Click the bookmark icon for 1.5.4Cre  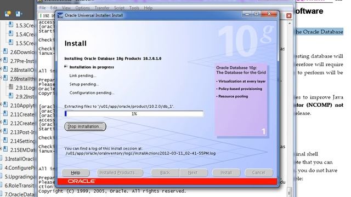pyautogui.click(x=10, y=34)
